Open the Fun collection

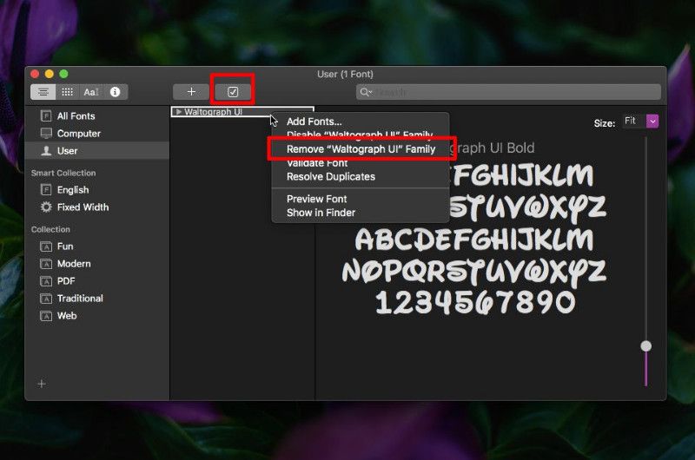tap(65, 246)
